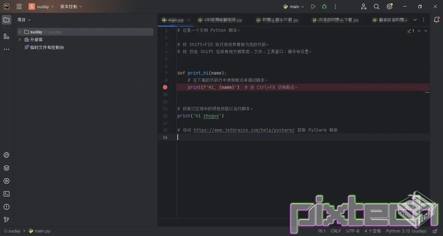Remove the red breakpoint on line 9
Viewport: 443px width, 236px height.
[x=165, y=87]
